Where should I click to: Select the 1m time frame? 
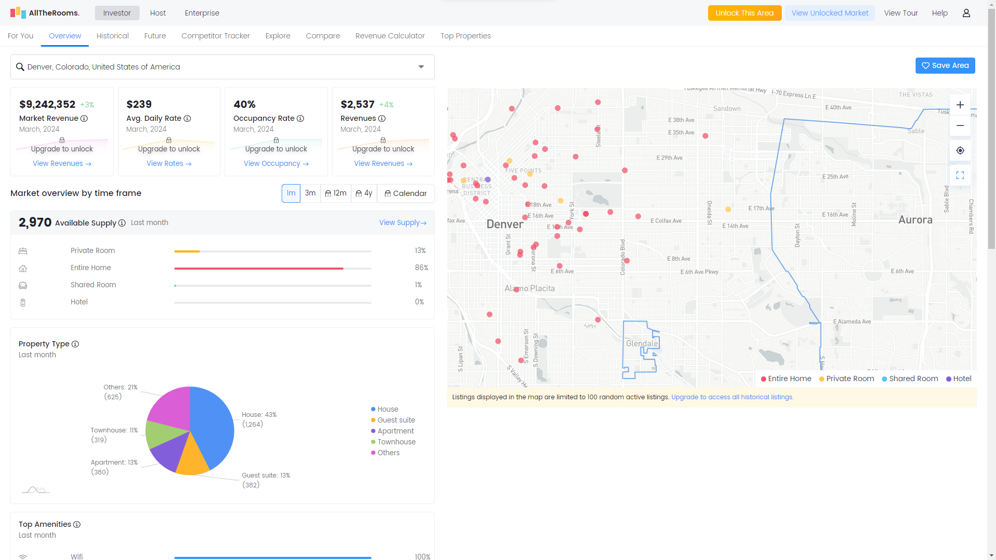(x=291, y=193)
